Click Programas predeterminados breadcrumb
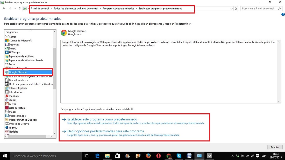 (x=118, y=9)
